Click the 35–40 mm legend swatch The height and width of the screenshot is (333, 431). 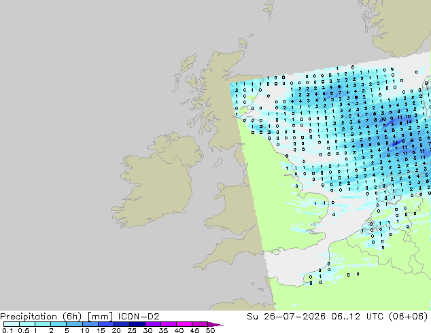(x=169, y=324)
